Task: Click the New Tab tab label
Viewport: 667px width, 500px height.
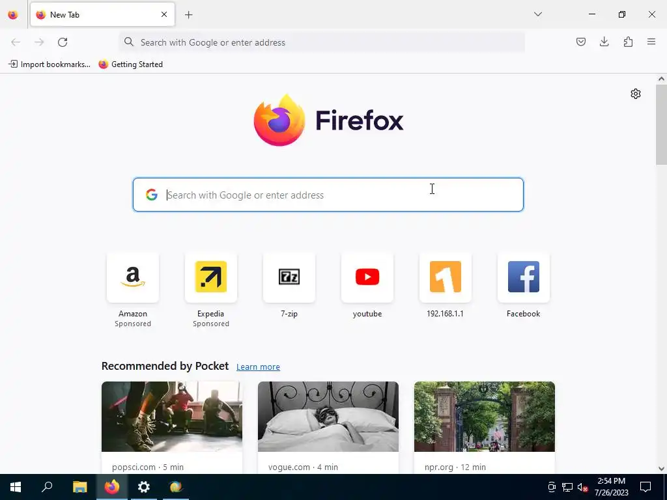Action: tap(64, 15)
